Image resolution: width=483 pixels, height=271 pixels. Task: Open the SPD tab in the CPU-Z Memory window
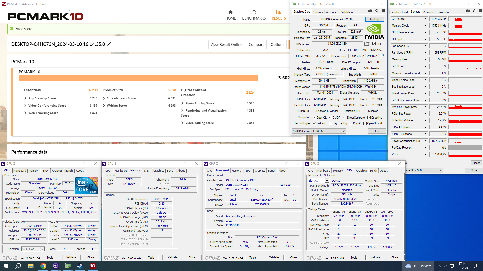[146, 171]
